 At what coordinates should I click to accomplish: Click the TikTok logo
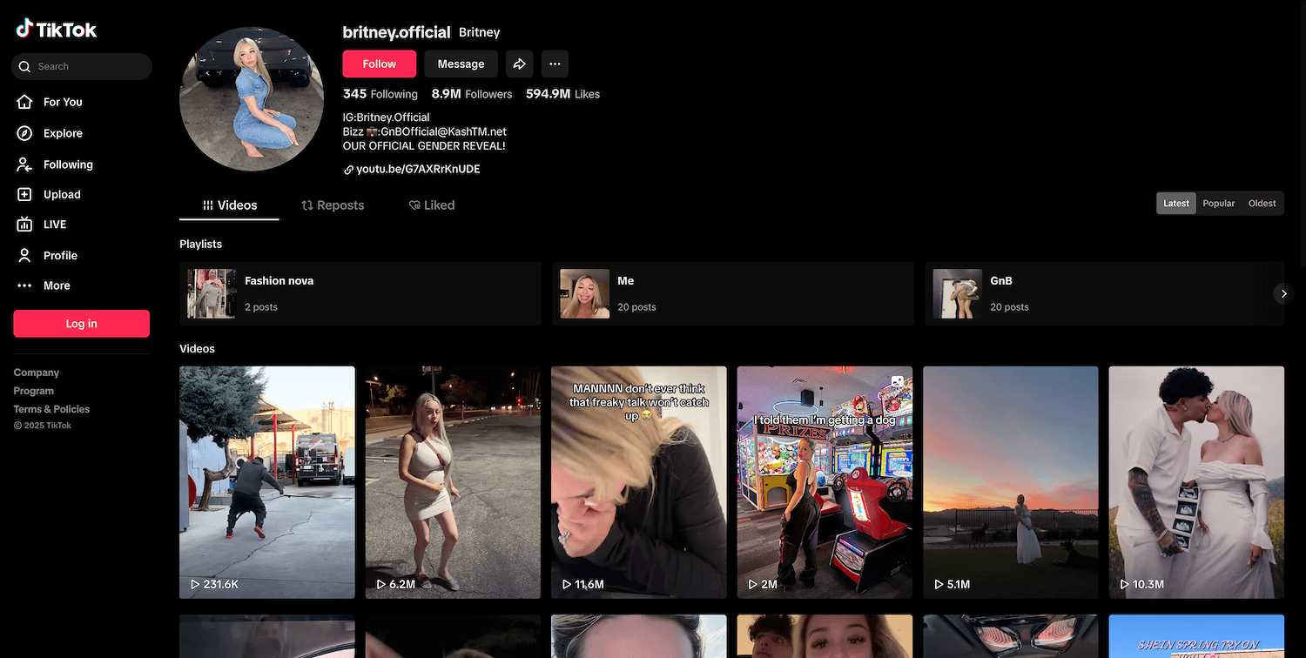pyautogui.click(x=57, y=30)
